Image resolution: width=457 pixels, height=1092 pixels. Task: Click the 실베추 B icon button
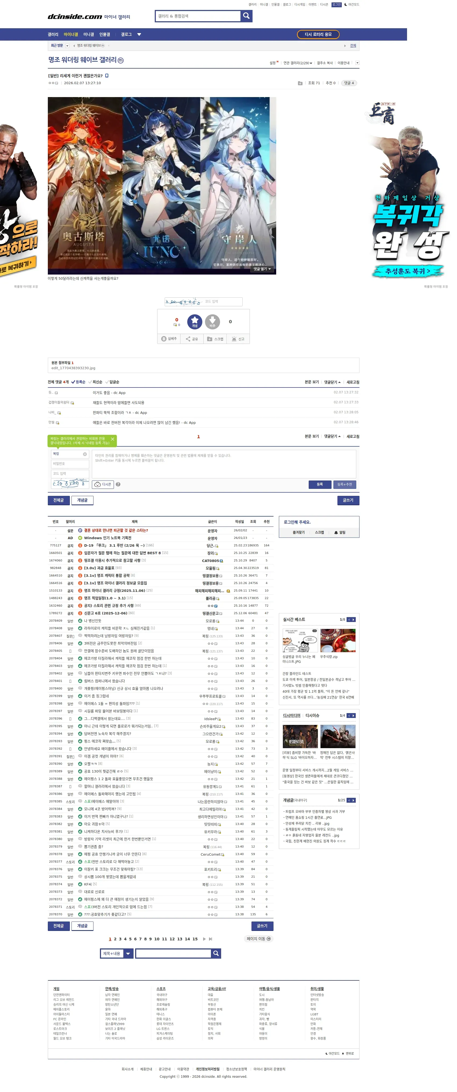coord(169,339)
